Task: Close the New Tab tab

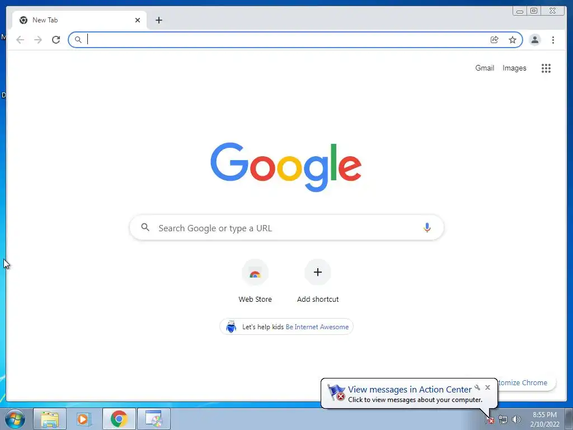Action: (x=138, y=20)
